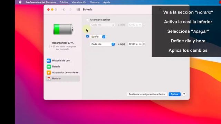Click Restaurar configuración anterior button
221x124 pixels.
(x=147, y=94)
